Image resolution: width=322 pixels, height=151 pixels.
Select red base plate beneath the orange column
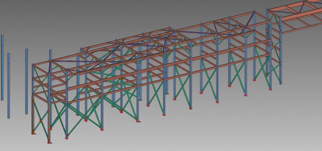pos(33,134)
